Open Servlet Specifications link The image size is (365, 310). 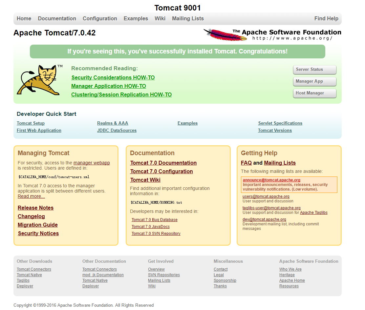pos(280,123)
